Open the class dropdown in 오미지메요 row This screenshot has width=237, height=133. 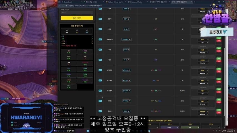click(x=203, y=40)
